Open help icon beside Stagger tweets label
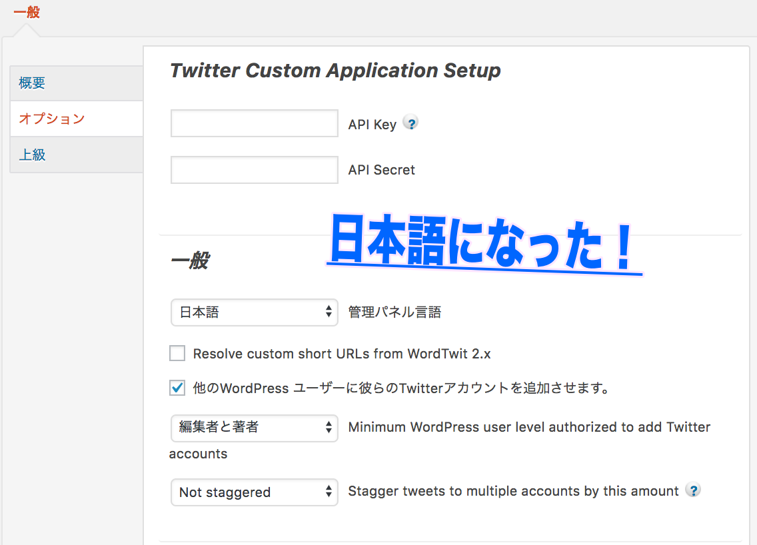 (693, 490)
